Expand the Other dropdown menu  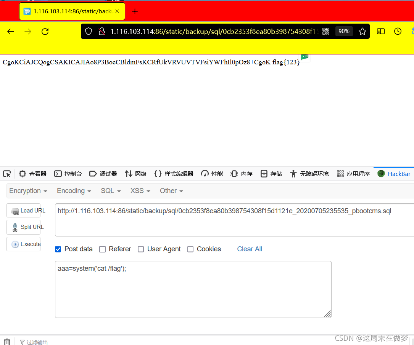171,190
